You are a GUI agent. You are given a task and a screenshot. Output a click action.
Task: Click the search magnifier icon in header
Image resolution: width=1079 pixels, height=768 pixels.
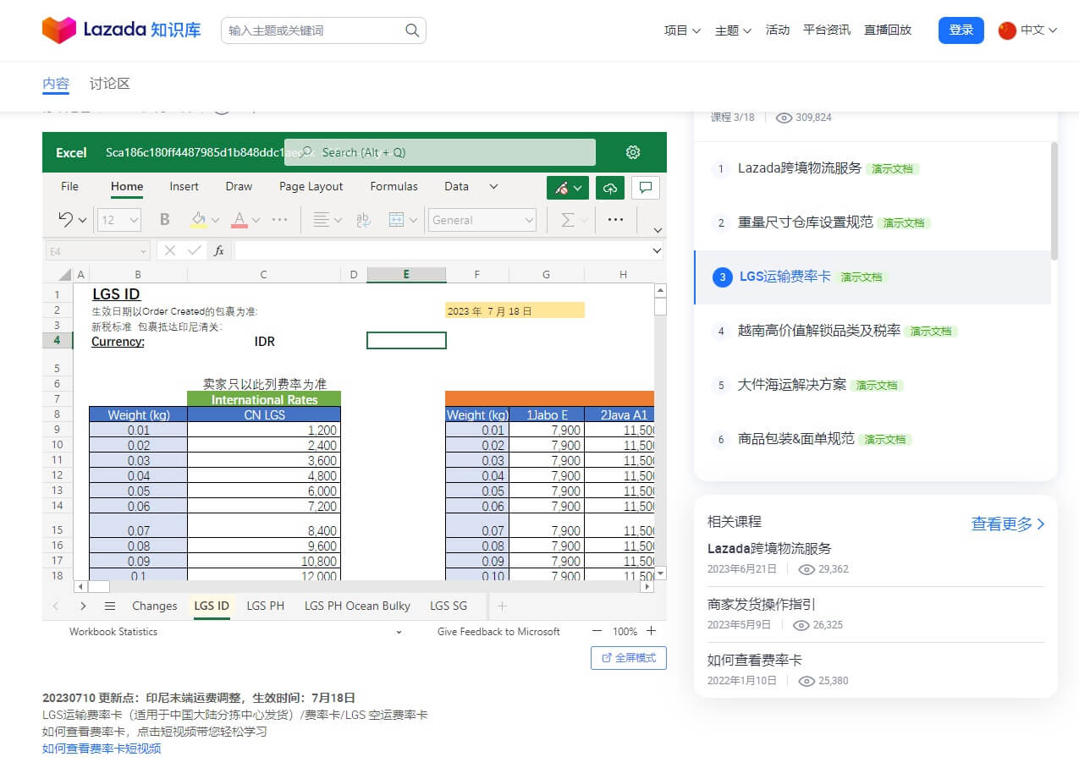pyautogui.click(x=412, y=30)
